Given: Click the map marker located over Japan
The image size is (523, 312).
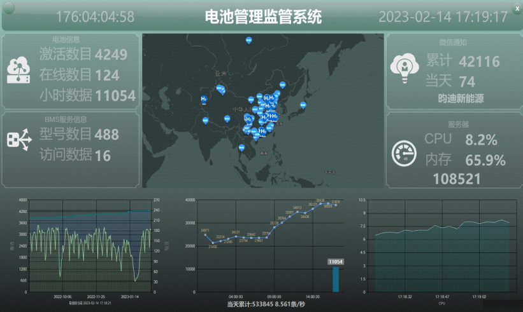Looking at the screenshot, I should tap(304, 105).
